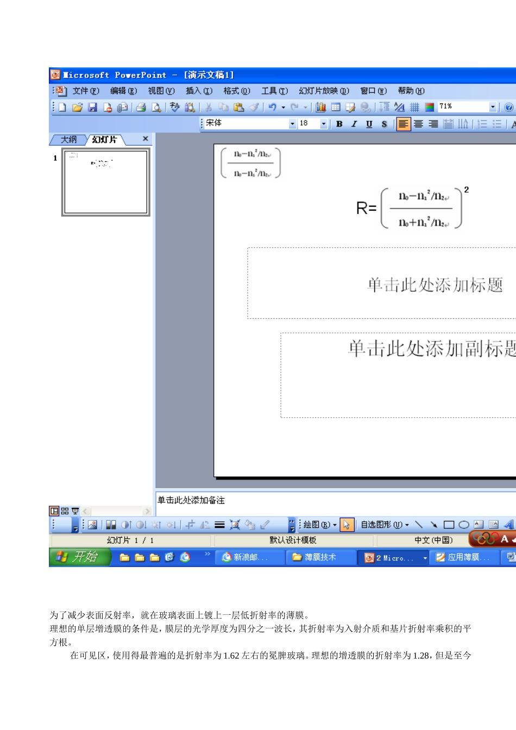Activate the Select Objects pointer

(347, 525)
